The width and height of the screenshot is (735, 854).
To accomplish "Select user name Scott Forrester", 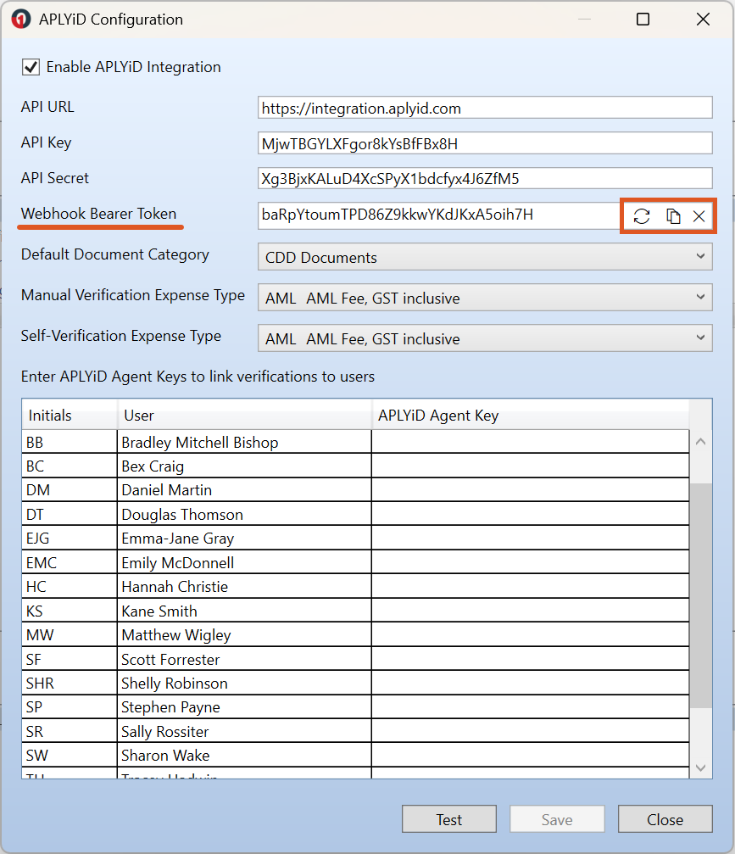I will (170, 659).
